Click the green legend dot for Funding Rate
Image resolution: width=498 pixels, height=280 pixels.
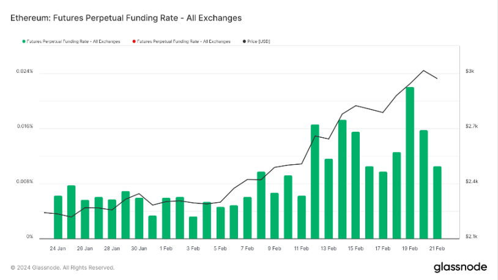[x=24, y=42]
